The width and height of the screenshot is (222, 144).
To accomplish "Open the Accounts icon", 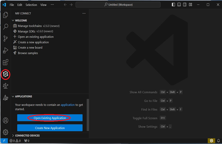I will point(5,120).
